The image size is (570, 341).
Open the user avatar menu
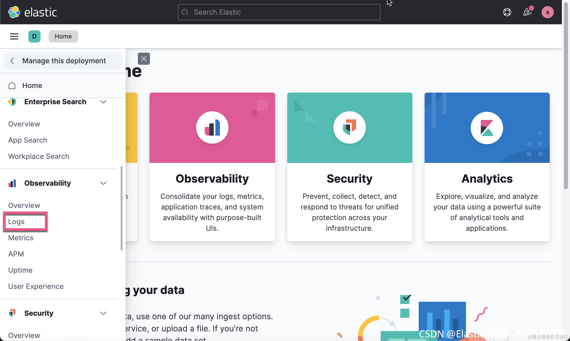[x=547, y=12]
